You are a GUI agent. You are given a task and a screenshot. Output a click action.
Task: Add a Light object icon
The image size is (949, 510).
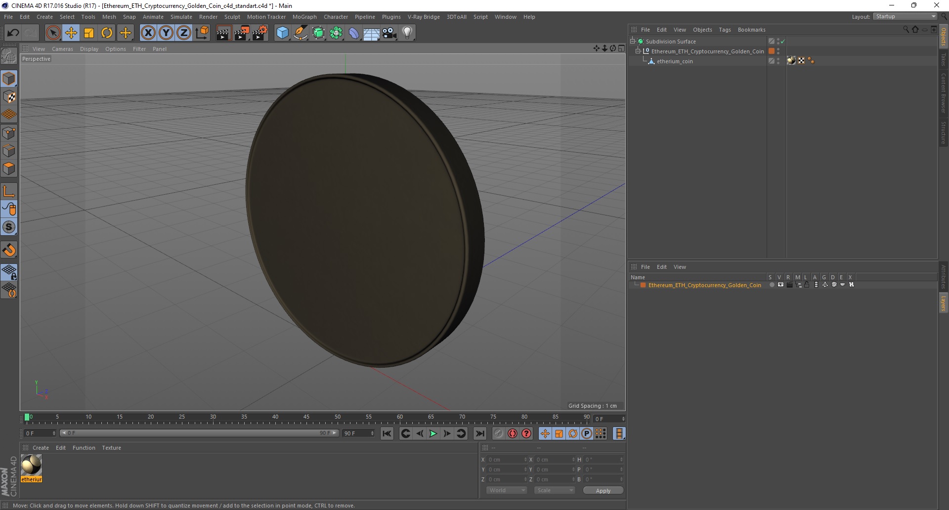pyautogui.click(x=407, y=33)
